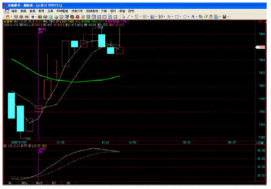Switch to the BOLL indicator tab
Image resolution: width=271 pixels, height=189 pixels.
[x=25, y=183]
